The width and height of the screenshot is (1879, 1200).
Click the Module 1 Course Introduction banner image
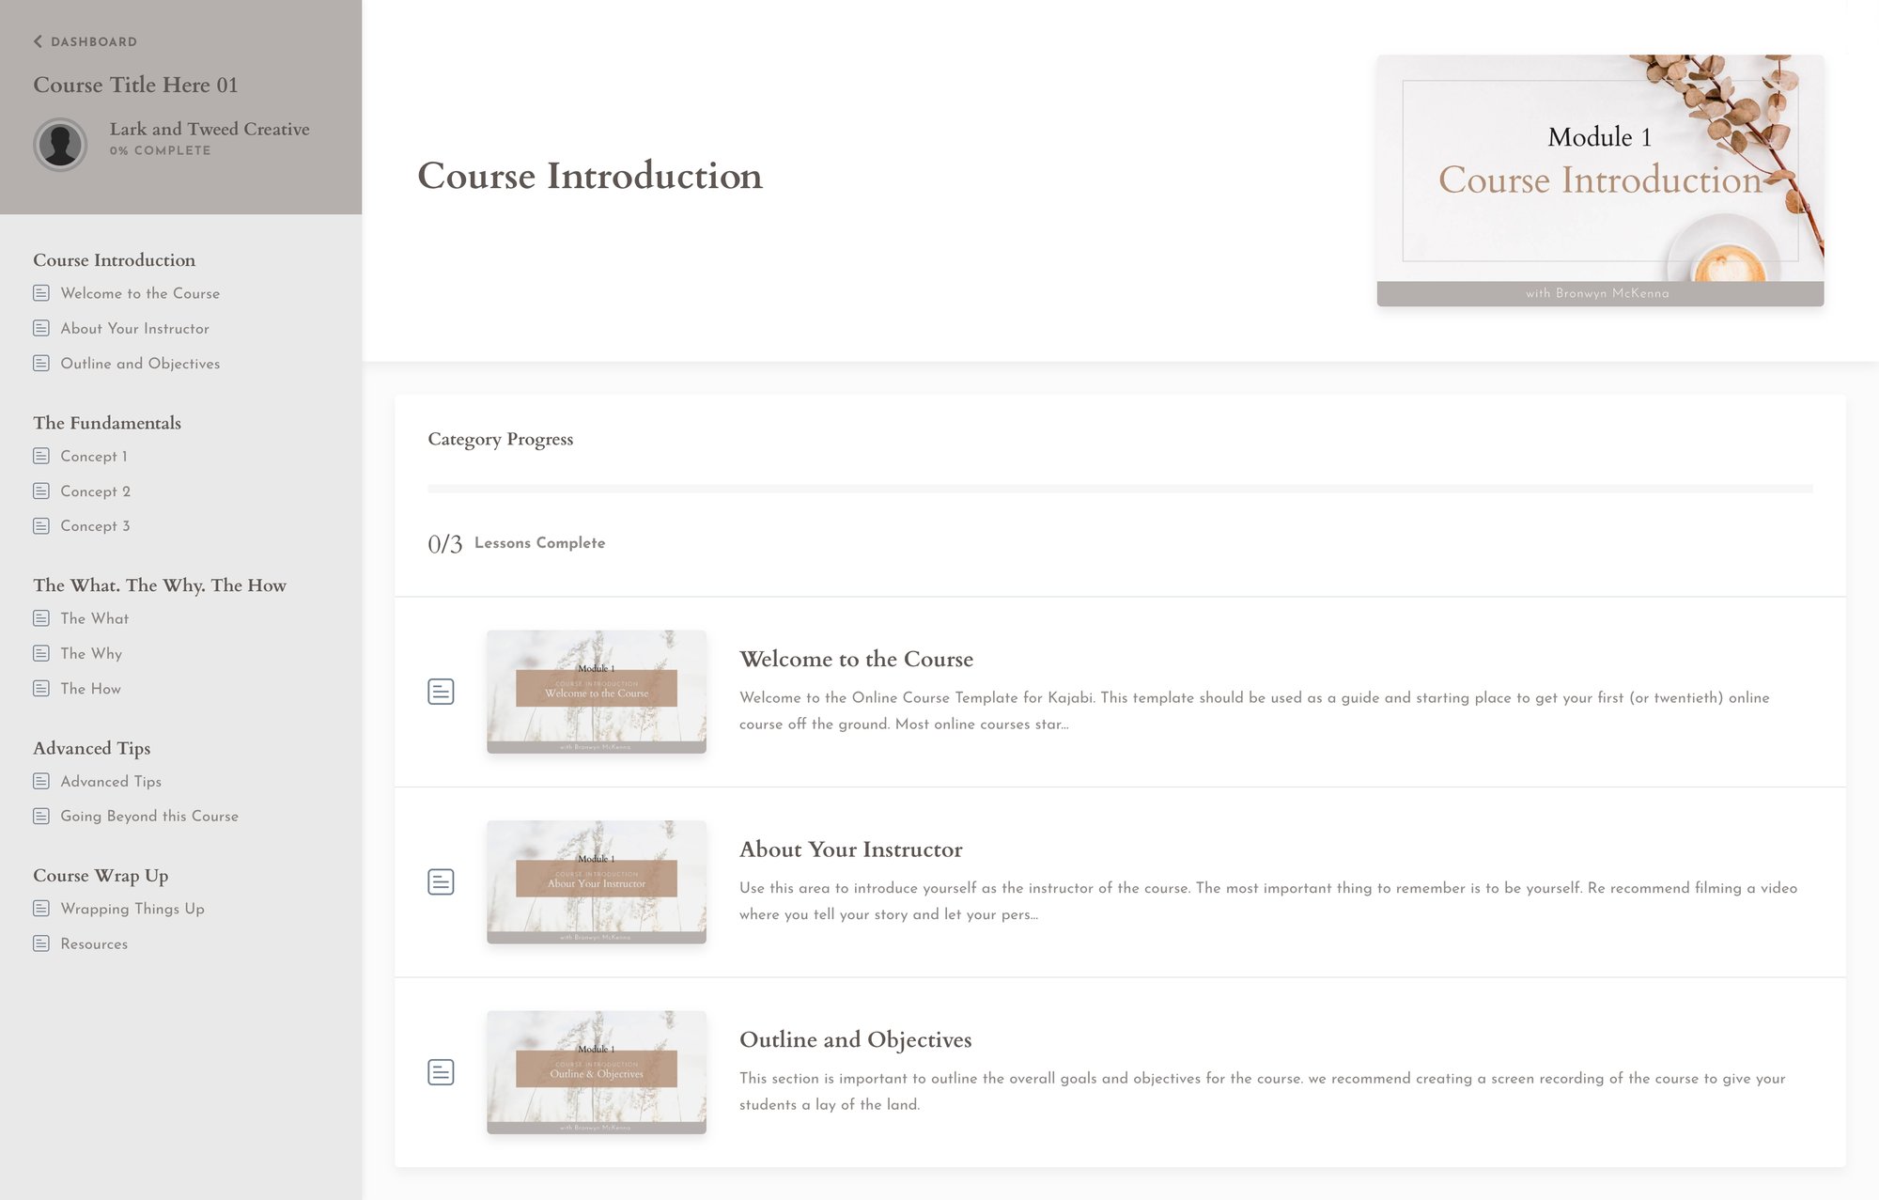1600,180
